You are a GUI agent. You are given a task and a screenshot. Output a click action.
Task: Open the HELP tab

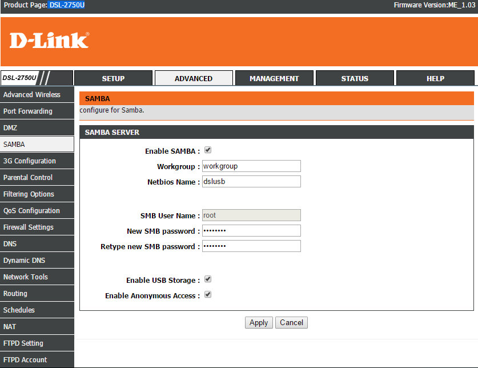pyautogui.click(x=435, y=78)
